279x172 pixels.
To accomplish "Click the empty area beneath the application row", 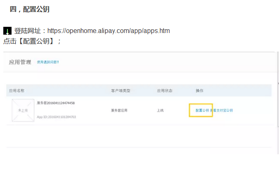I will click(x=139, y=136).
